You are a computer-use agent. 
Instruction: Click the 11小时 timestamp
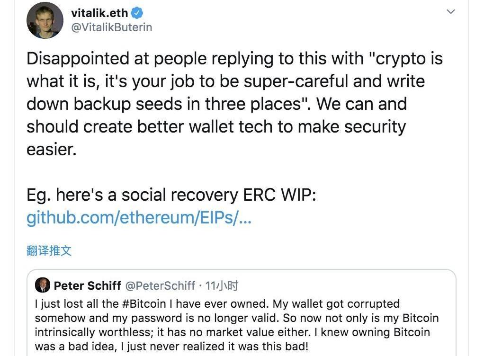pos(222,285)
